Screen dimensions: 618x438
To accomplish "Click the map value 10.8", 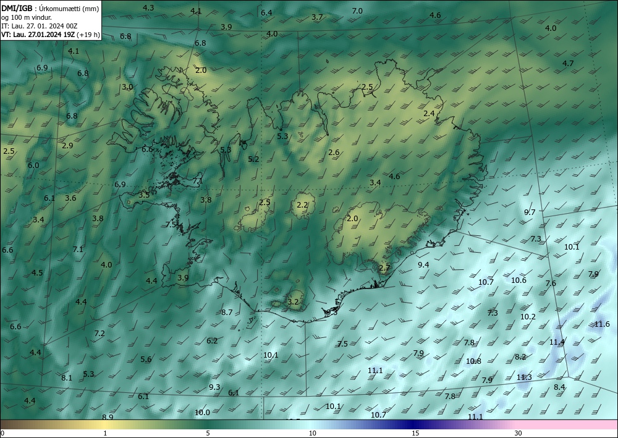I will (473, 361).
